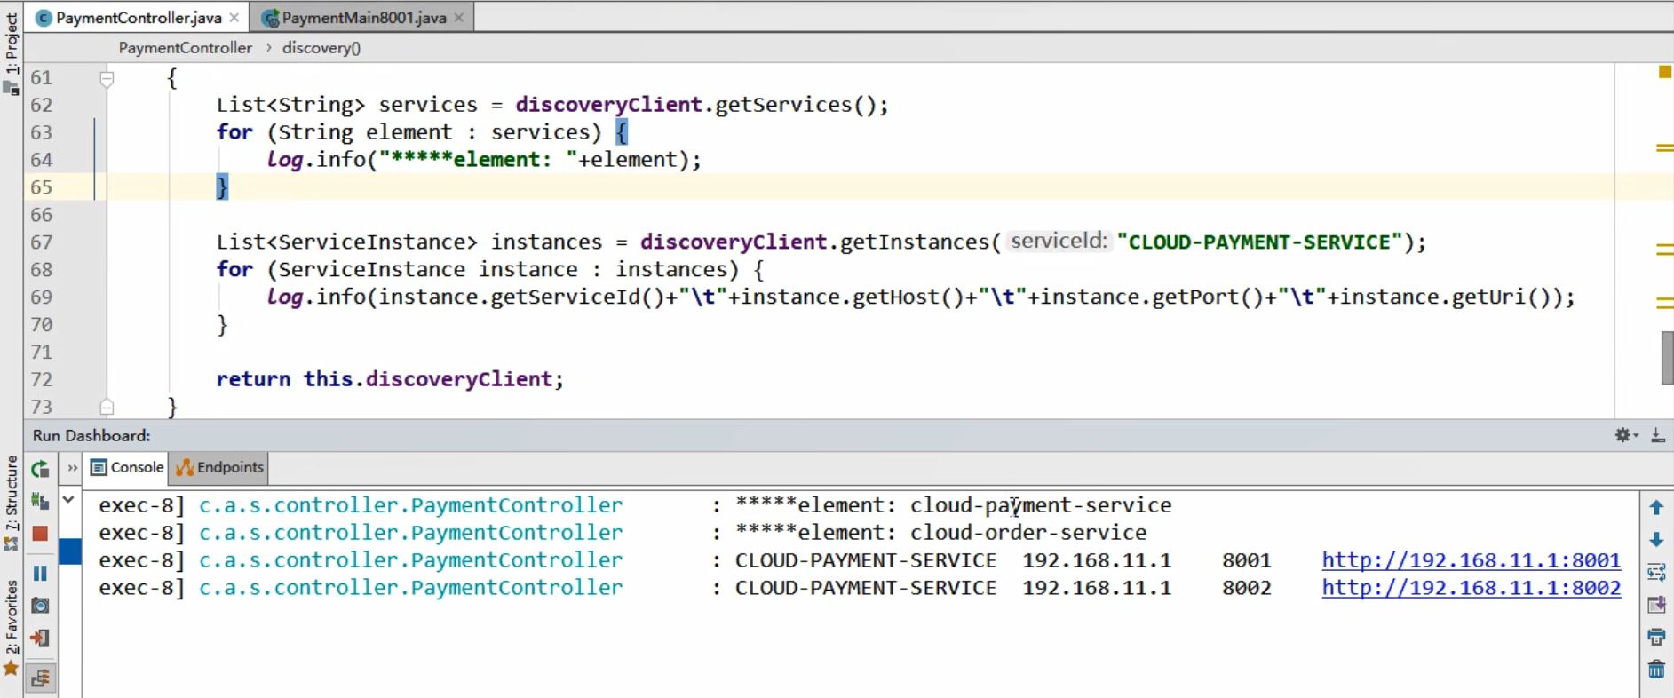Click the getServices() call on line 62
Viewport: 1674px width, 698px height.
796,105
